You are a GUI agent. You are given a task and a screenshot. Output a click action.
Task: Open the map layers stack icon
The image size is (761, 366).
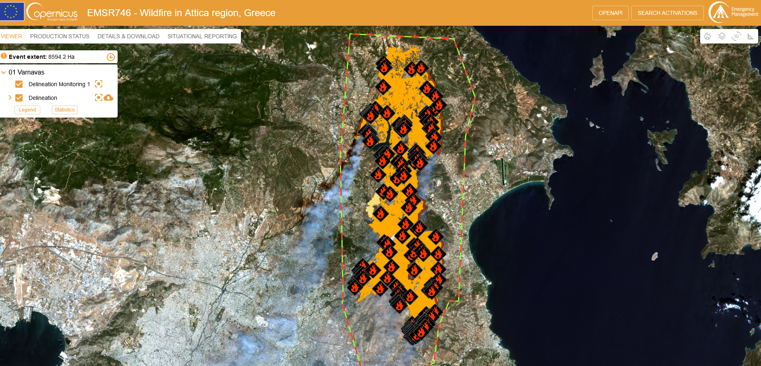click(x=722, y=36)
